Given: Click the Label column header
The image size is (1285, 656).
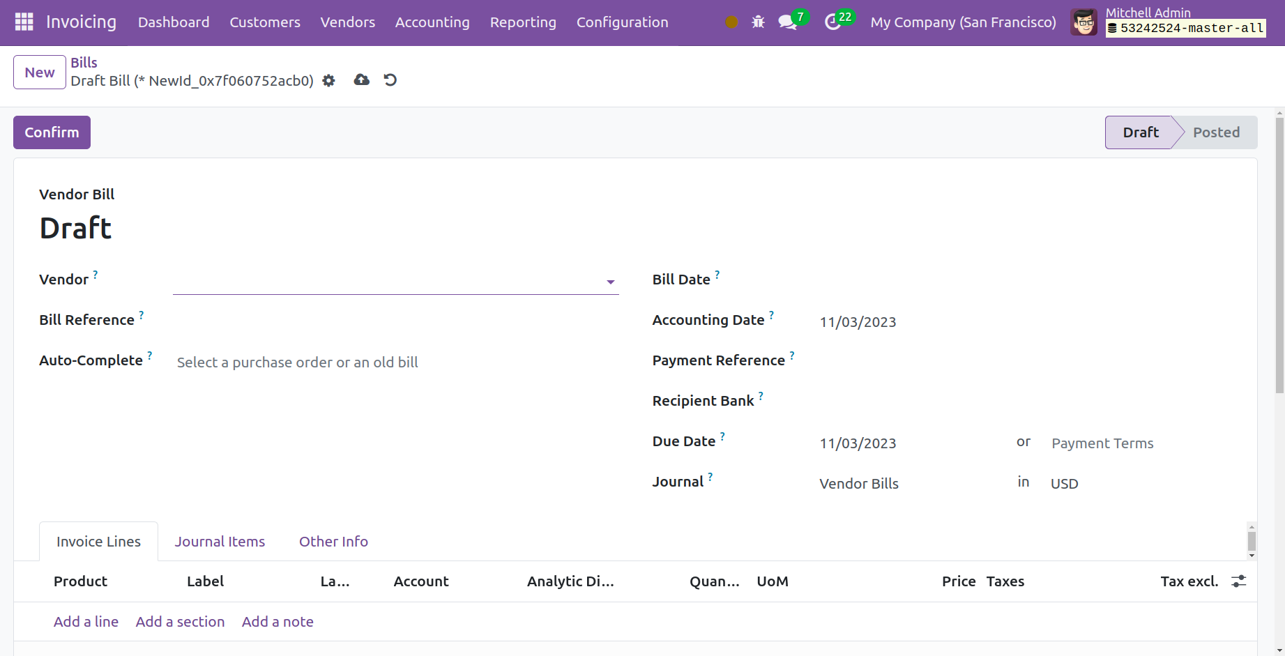Looking at the screenshot, I should pos(205,581).
